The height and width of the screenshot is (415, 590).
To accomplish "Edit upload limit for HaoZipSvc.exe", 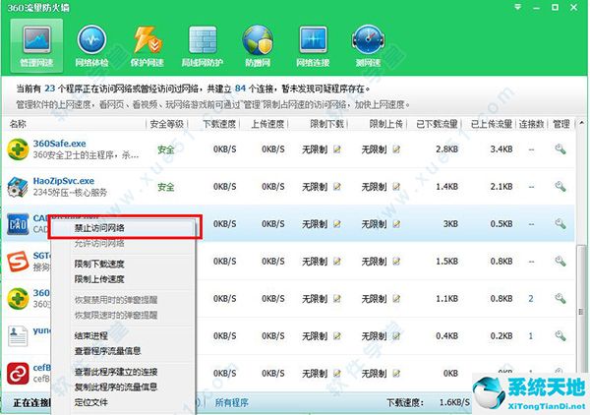I will point(396,186).
